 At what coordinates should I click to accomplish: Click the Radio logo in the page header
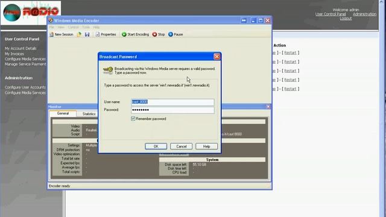point(31,12)
